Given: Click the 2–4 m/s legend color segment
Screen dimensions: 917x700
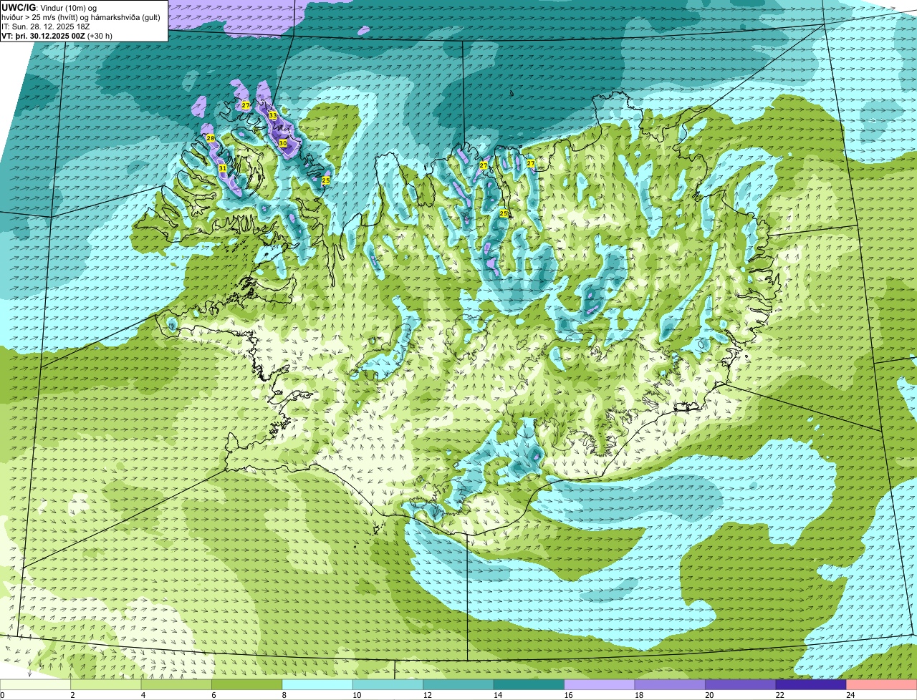Looking at the screenshot, I should (x=107, y=685).
